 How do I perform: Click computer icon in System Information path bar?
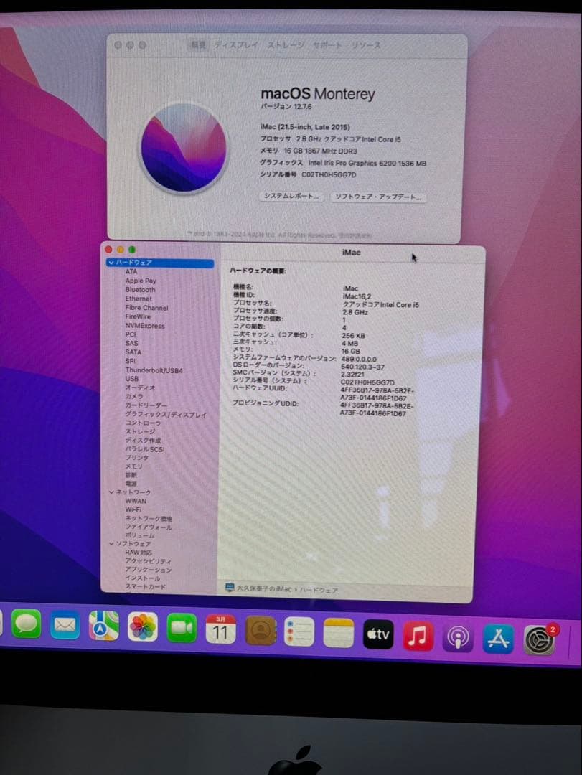230,588
